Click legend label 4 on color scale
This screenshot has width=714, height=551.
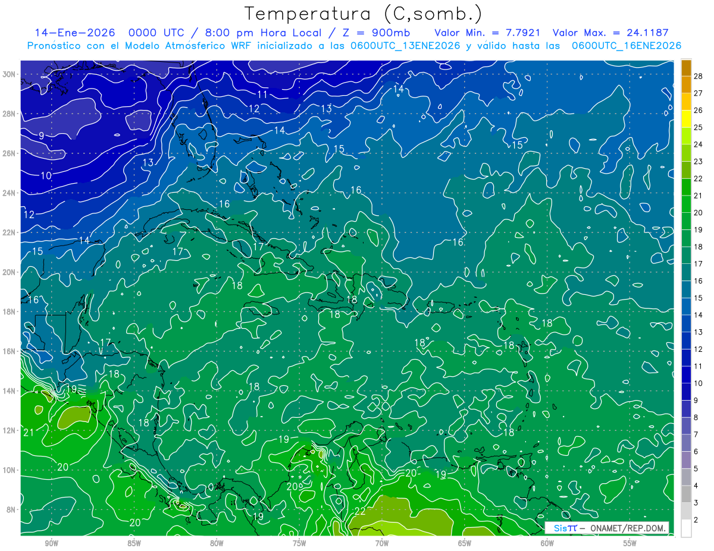pyautogui.click(x=696, y=486)
